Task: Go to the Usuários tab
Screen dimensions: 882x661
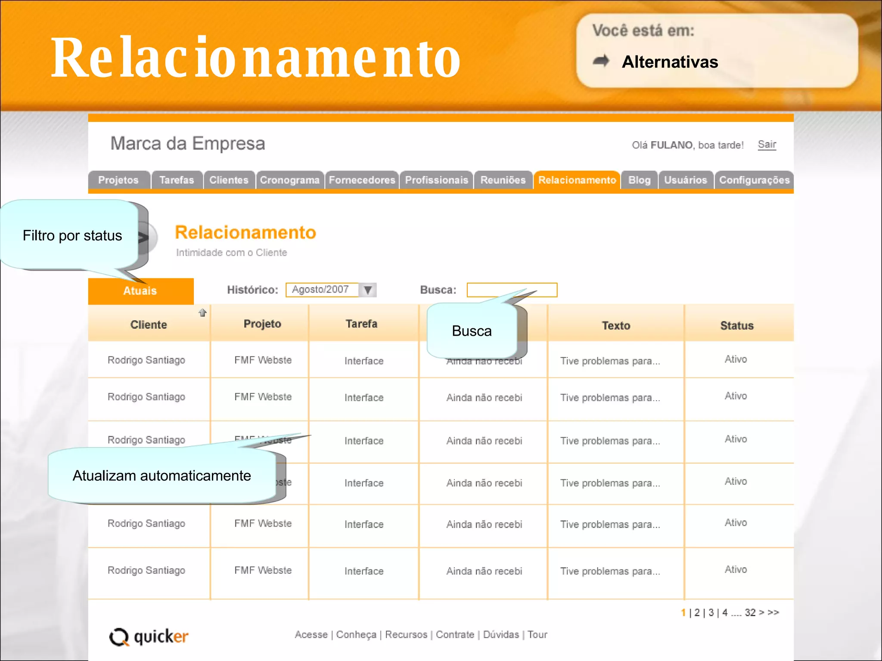Action: click(x=686, y=180)
